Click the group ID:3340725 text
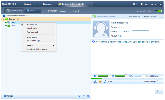The width and height of the screenshot is (165, 100). click(52, 11)
